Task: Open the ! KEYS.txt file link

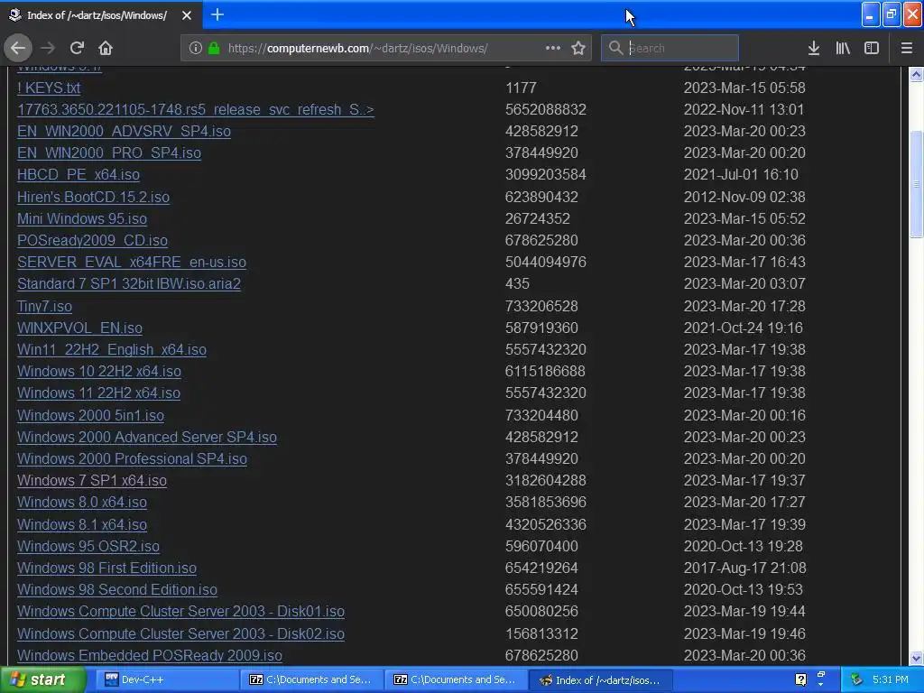Action: [49, 88]
